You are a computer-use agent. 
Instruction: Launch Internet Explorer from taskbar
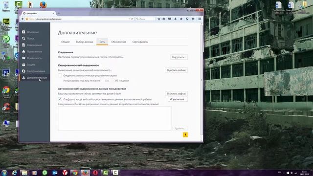click(x=15, y=173)
